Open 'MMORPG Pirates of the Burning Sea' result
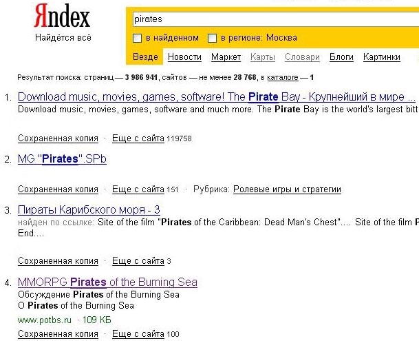 [107, 282]
